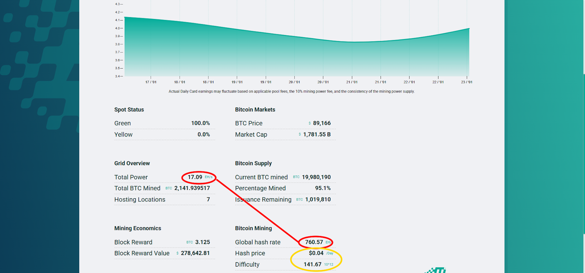Click the /Day unit beside Hash price
Viewport: 585px width, 273px height.
329,253
